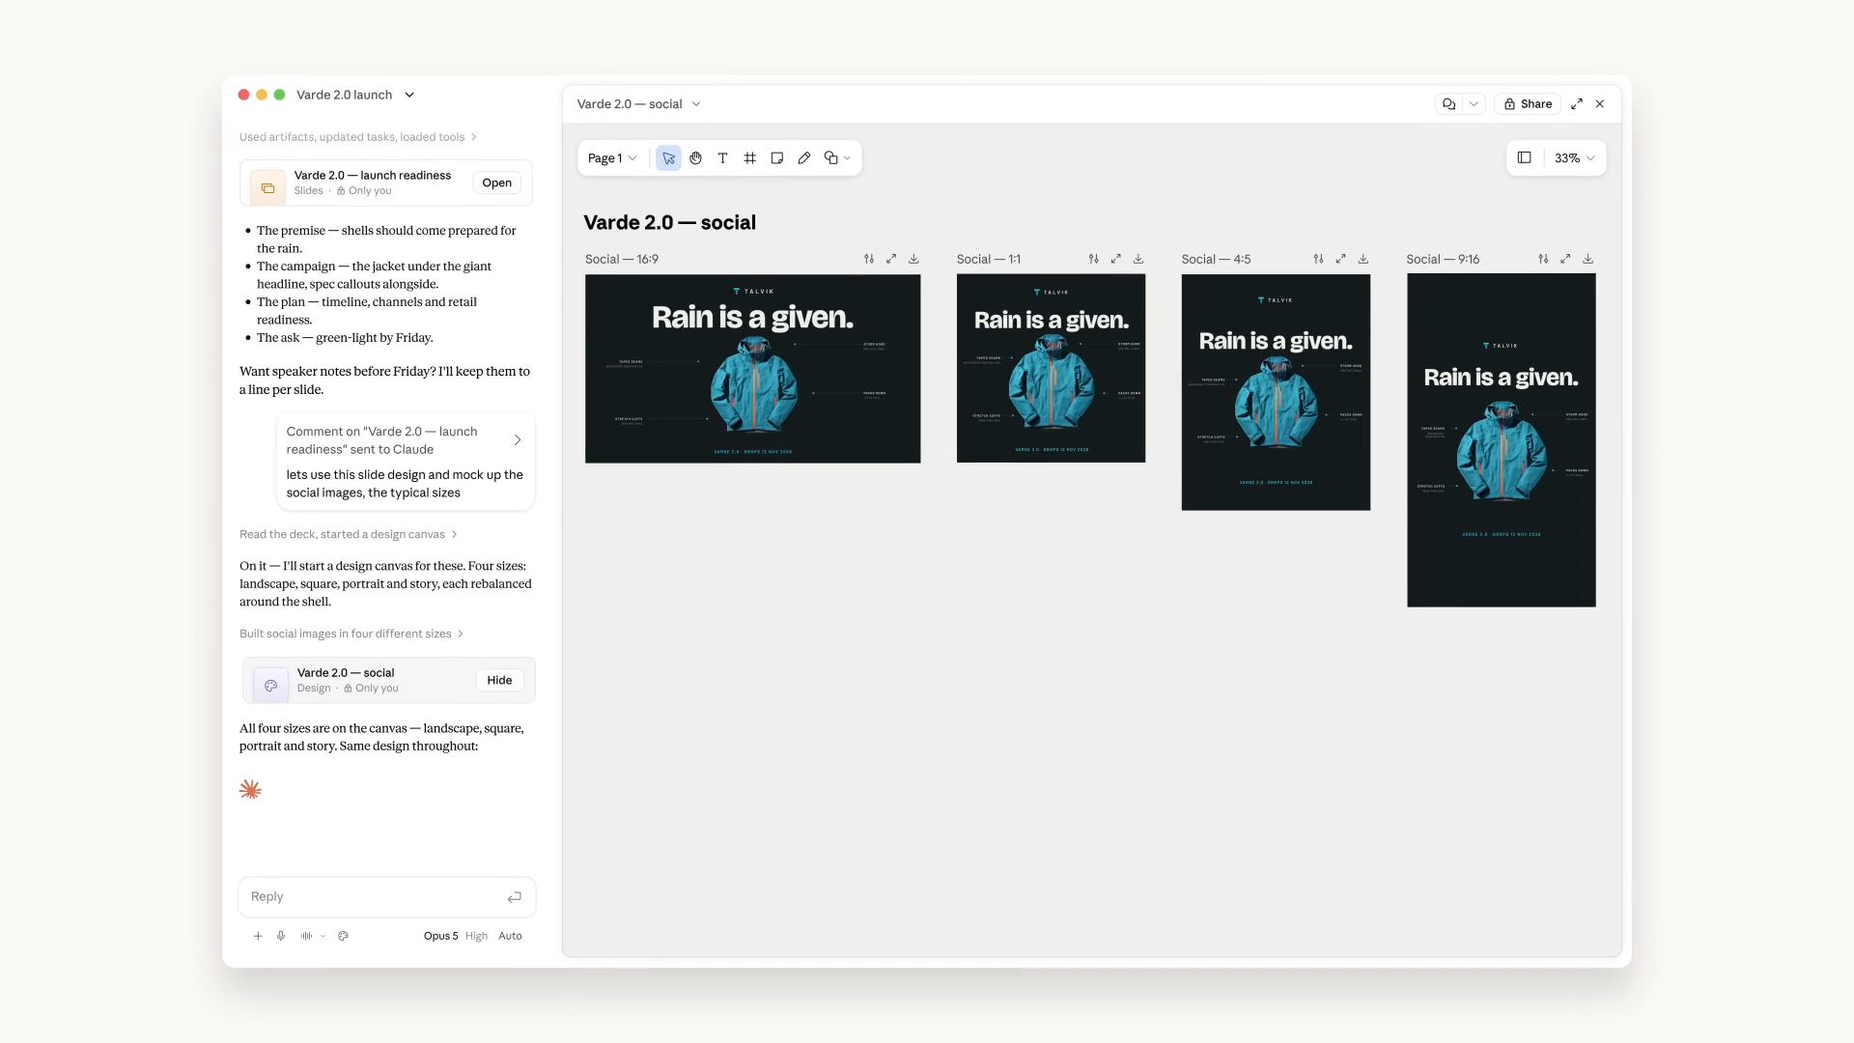The width and height of the screenshot is (1854, 1043).
Task: Click the design icon on social card
Action: (x=270, y=685)
